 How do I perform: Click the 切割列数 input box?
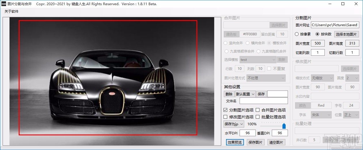[318, 53]
